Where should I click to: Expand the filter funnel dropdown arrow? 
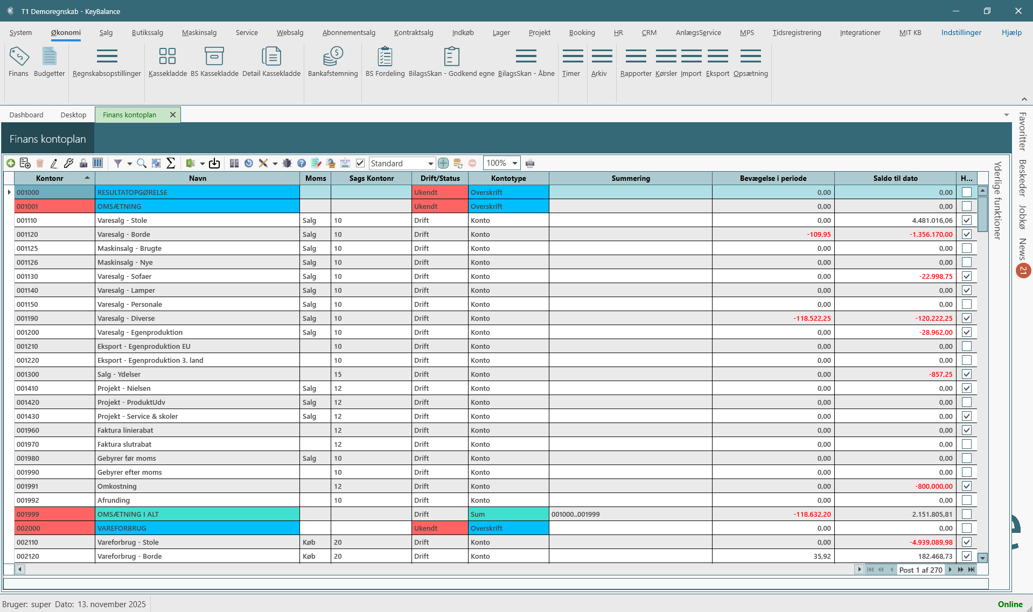pyautogui.click(x=129, y=164)
